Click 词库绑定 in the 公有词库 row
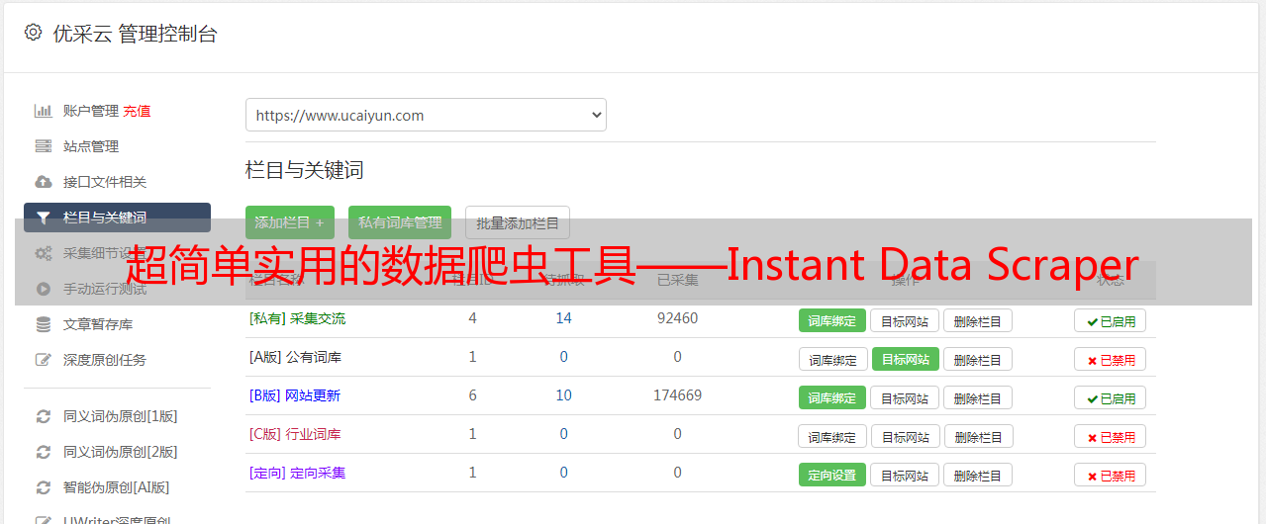The width and height of the screenshot is (1266, 524). pyautogui.click(x=833, y=359)
